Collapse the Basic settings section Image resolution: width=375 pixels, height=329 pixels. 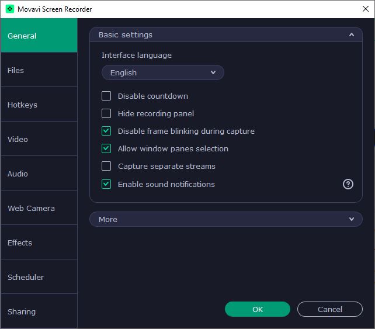(x=226, y=34)
